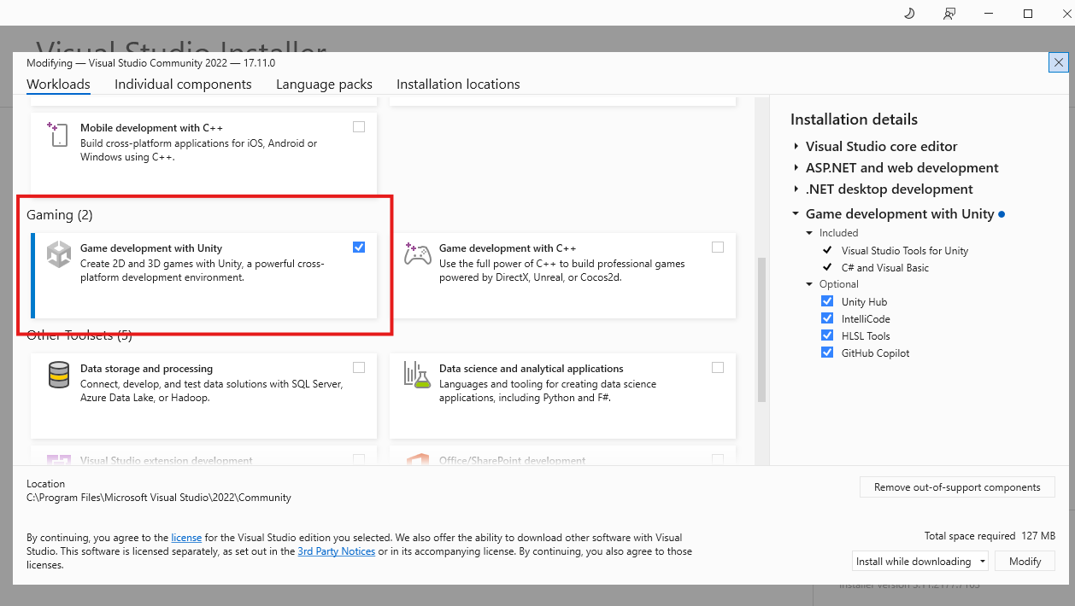The height and width of the screenshot is (606, 1075).
Task: Open the 3rd Party Notices link
Action: (x=336, y=551)
